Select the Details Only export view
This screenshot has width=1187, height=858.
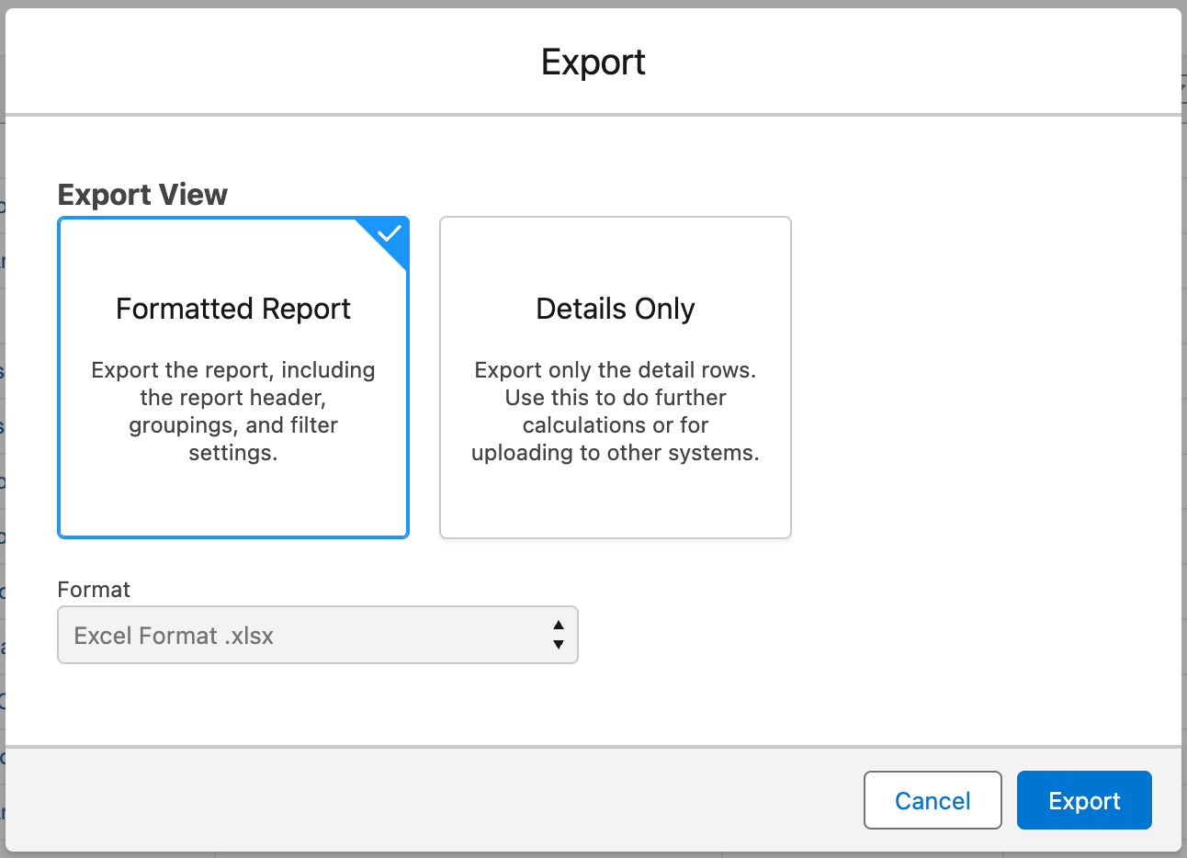615,377
